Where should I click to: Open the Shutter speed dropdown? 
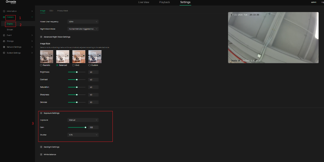click(83, 135)
